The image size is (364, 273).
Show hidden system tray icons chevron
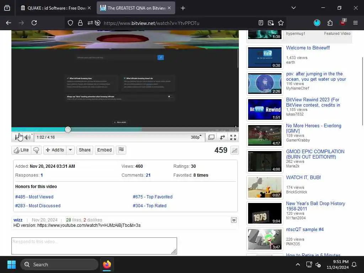tap(298, 264)
